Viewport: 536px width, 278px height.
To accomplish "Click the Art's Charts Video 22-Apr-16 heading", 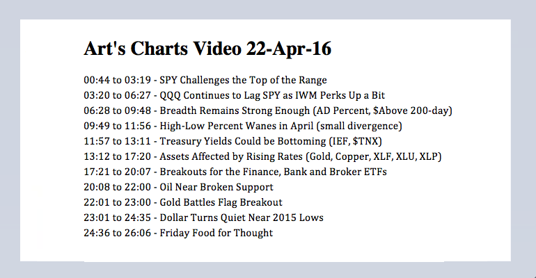I will (x=207, y=49).
